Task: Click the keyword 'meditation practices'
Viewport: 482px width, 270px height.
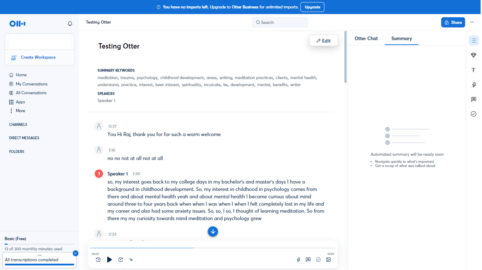Action: [254, 78]
